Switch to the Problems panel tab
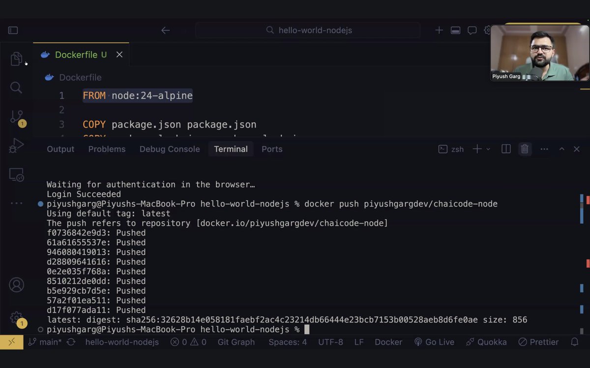The width and height of the screenshot is (590, 368). coord(107,149)
